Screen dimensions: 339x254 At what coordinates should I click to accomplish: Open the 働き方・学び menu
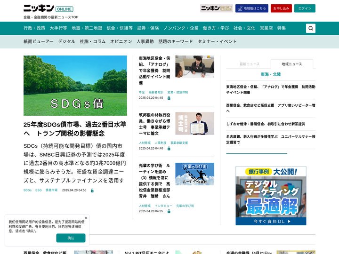(x=216, y=28)
